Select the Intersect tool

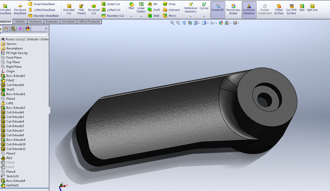point(171,10)
